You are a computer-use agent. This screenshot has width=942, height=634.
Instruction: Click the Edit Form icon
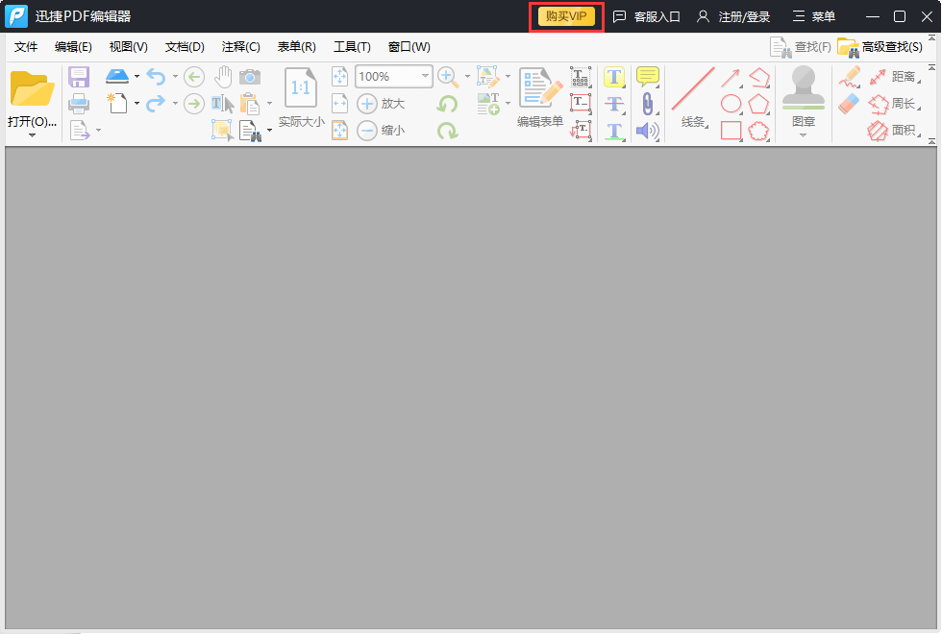(540, 87)
